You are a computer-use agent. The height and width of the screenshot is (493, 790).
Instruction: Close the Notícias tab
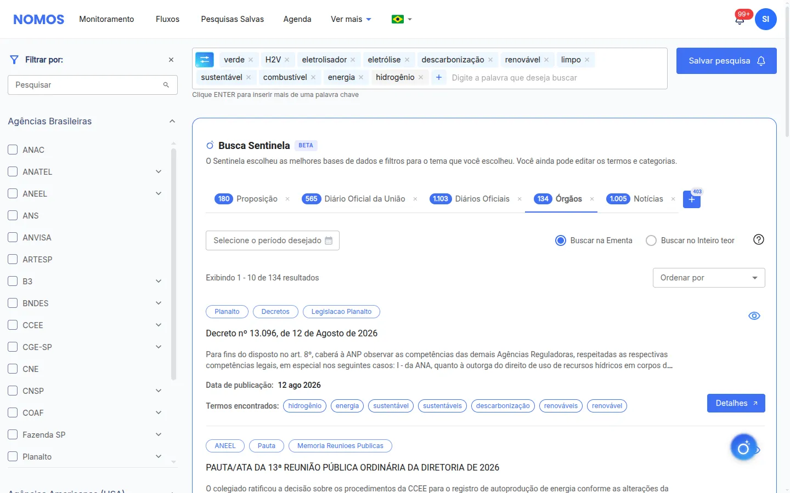pos(673,199)
